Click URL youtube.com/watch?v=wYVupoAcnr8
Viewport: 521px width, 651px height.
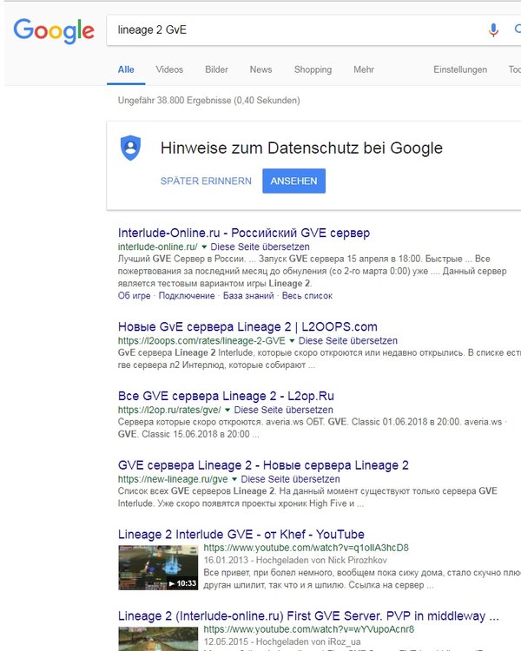309,629
